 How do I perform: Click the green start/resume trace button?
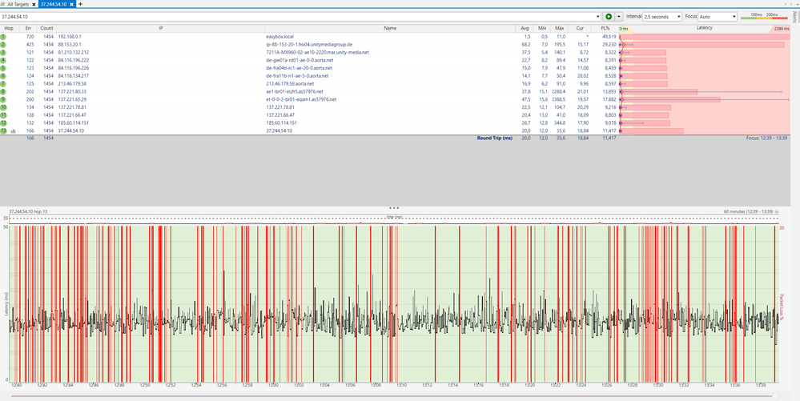click(609, 16)
